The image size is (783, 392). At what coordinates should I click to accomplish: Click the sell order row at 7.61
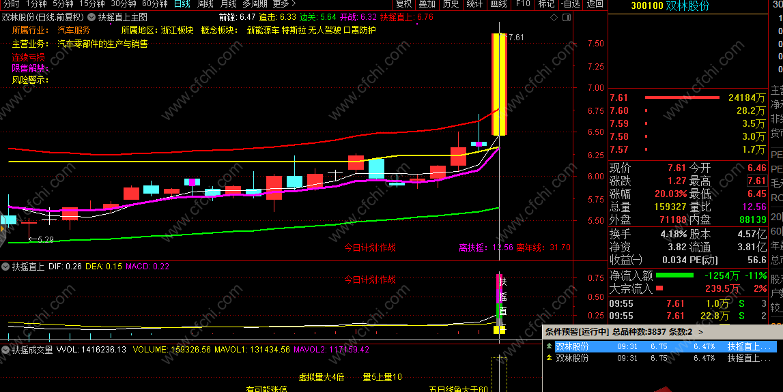pos(688,97)
